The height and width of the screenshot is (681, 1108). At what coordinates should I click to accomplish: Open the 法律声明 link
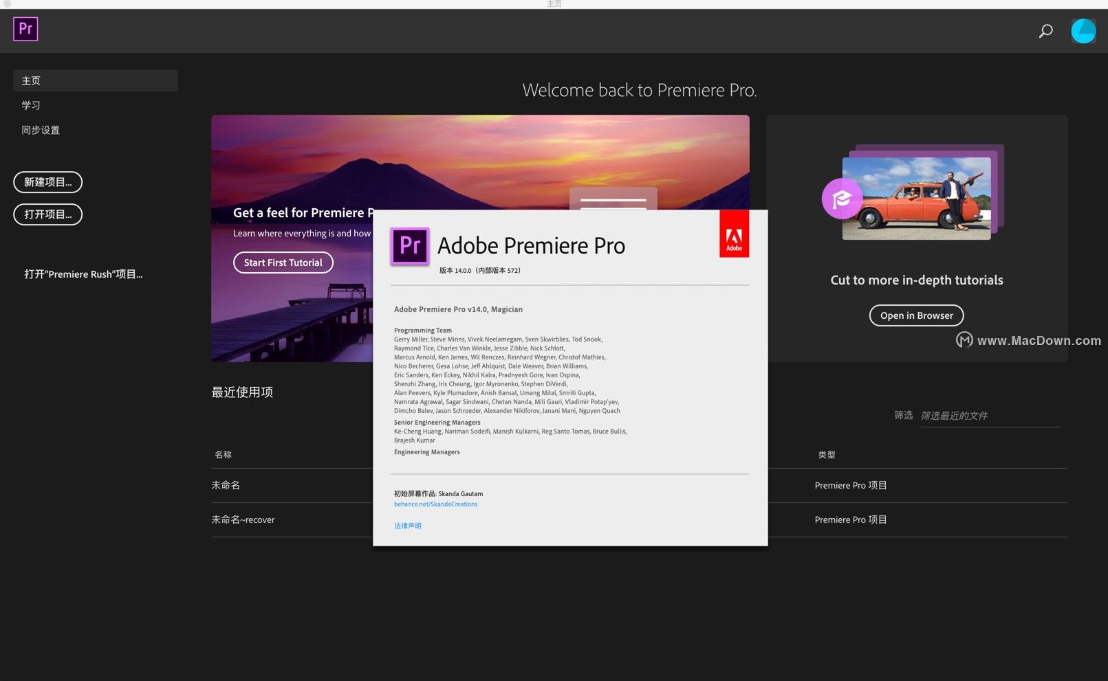[408, 526]
